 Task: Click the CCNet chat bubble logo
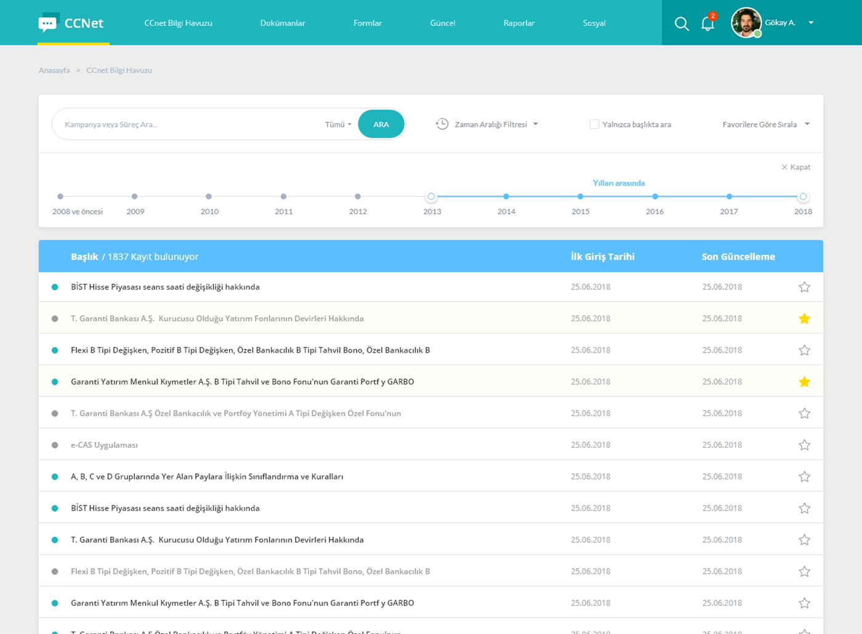(48, 23)
